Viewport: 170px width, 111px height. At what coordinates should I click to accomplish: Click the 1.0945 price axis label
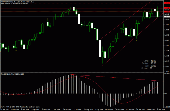pos(167,61)
